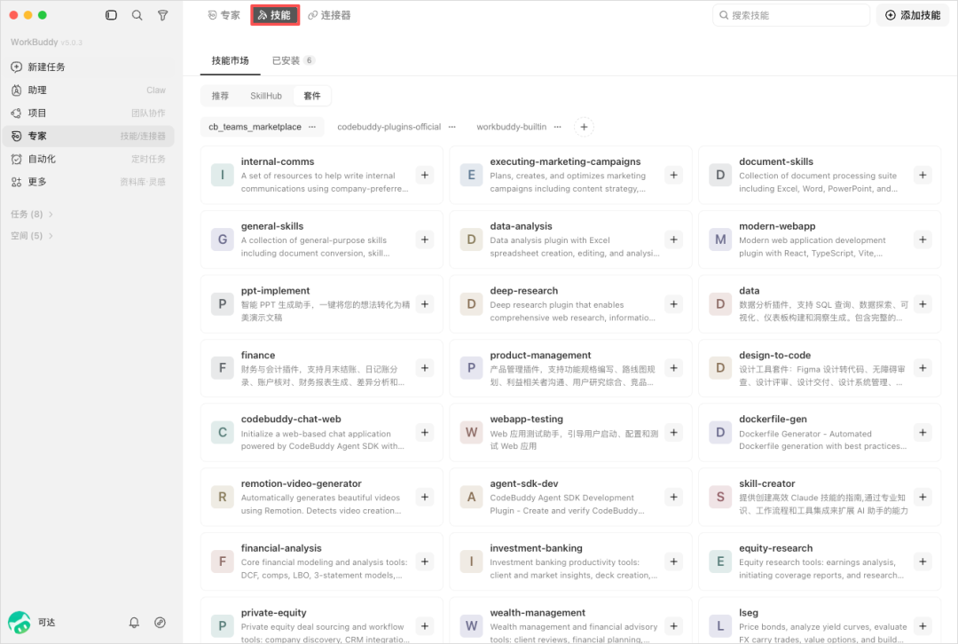Screen dimensions: 958x644
Task: Add the investment-banking plugin
Action: (x=673, y=562)
